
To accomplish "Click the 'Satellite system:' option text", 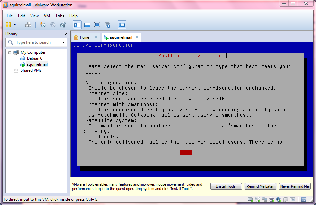I will point(111,120).
